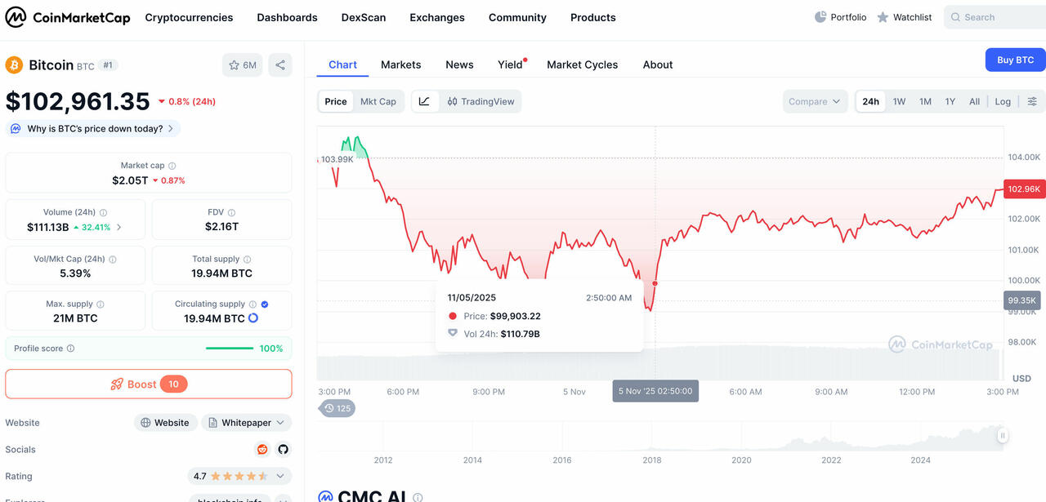This screenshot has width=1046, height=502.
Task: Select the line chart style icon
Action: click(424, 101)
